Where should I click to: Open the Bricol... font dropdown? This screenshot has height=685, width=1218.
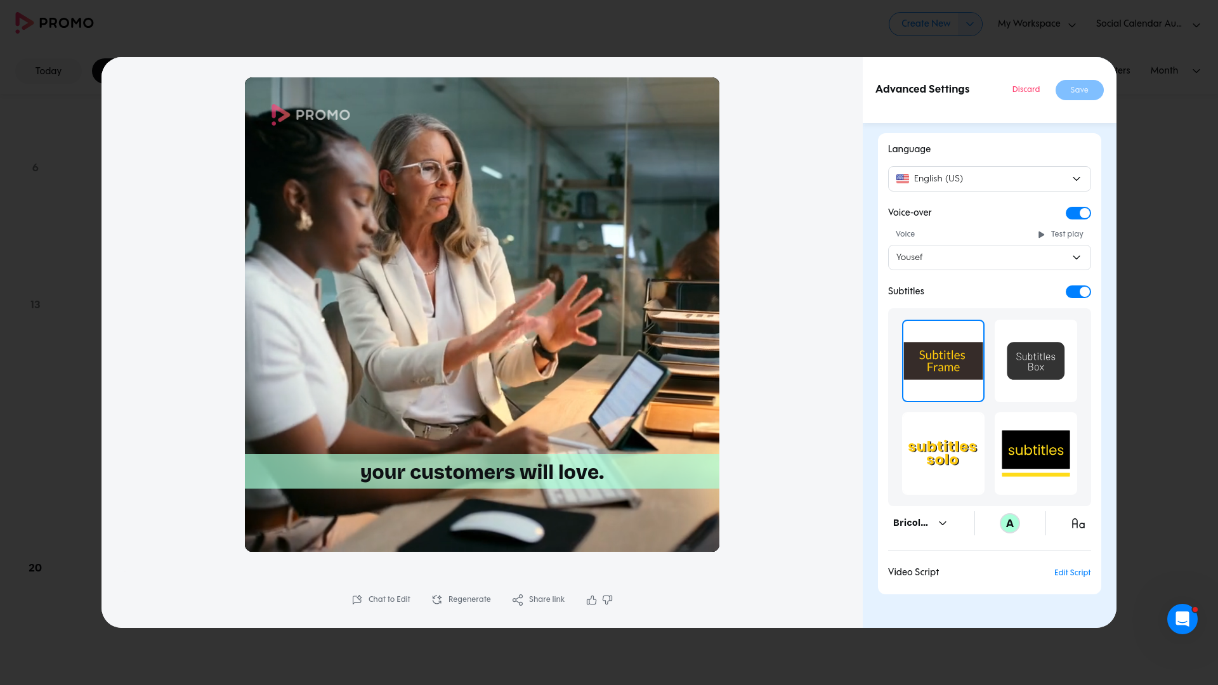tap(920, 523)
